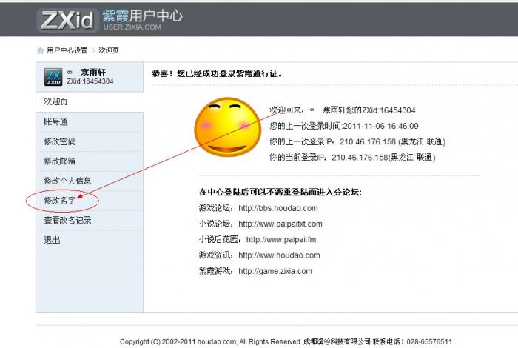Click last login time 2011-11-06 16:46:09
This screenshot has width=518, height=348.
pos(380,126)
